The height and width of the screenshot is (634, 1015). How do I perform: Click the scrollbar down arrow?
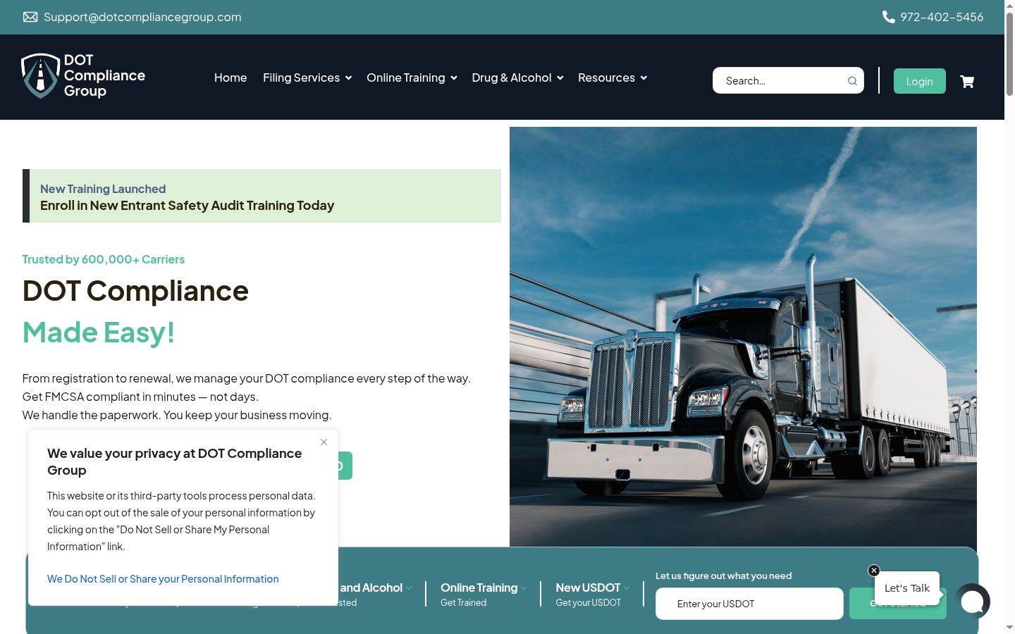(1009, 627)
